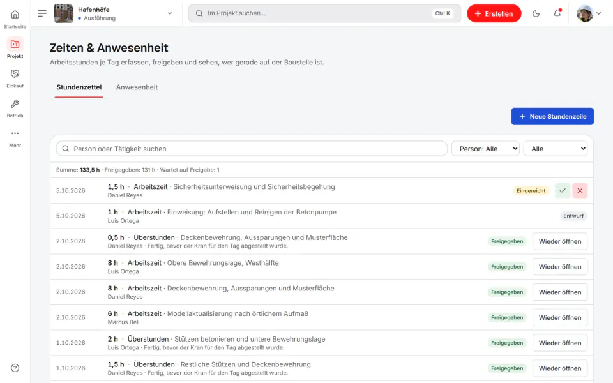This screenshot has width=613, height=383.
Task: Click the Zeiten & Anwesenheit heading
Action: (109, 48)
